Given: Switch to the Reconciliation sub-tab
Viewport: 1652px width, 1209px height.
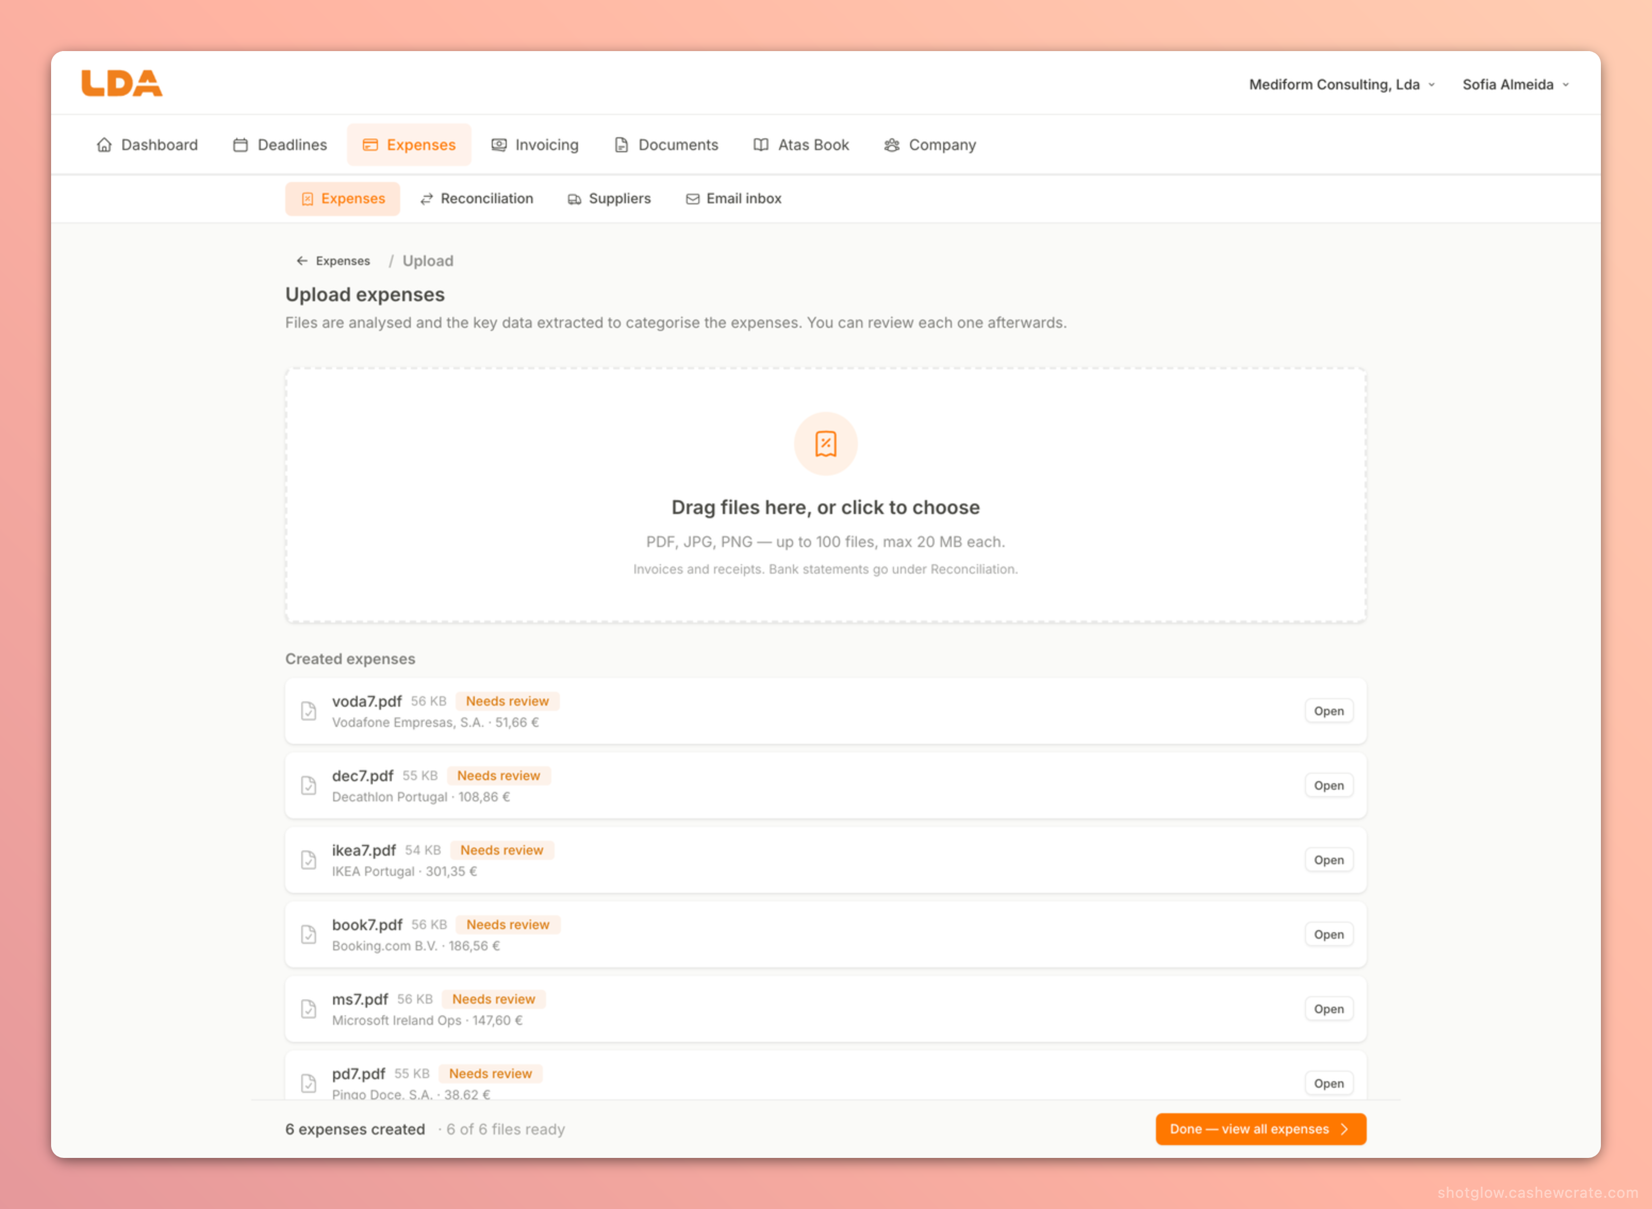Looking at the screenshot, I should coord(476,199).
